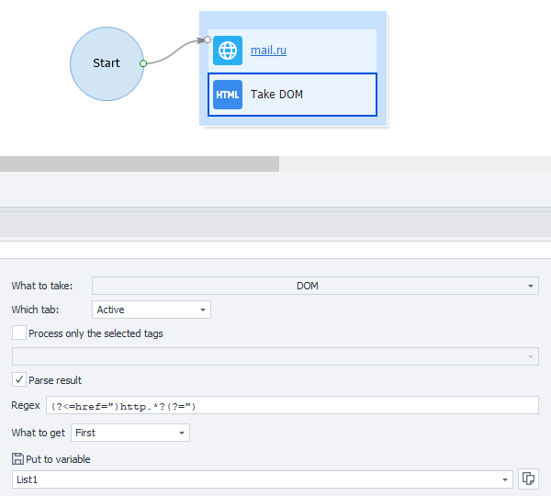Expand the Which tab Active dropdown
The image size is (551, 496).
pos(152,310)
